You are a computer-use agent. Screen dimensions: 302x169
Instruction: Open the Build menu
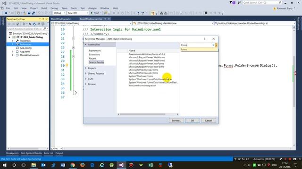point(44,8)
